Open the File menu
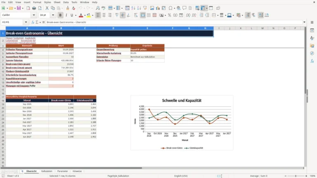 click(3, 2)
